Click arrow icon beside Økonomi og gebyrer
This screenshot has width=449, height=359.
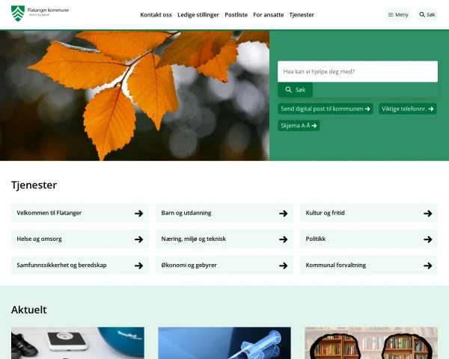[284, 266]
